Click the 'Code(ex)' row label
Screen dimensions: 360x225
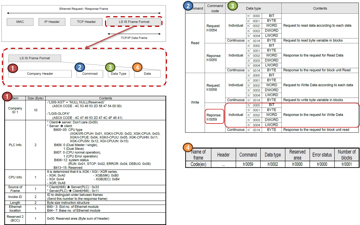click(198, 164)
